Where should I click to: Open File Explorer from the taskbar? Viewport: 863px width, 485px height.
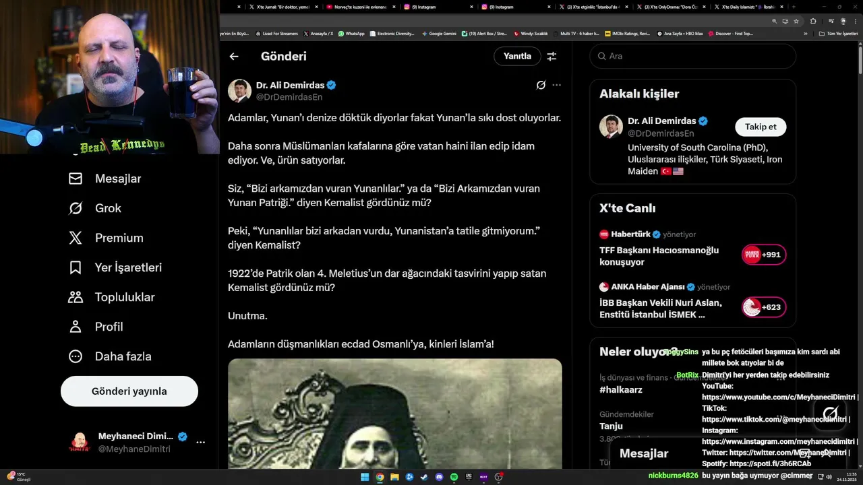coord(394,477)
